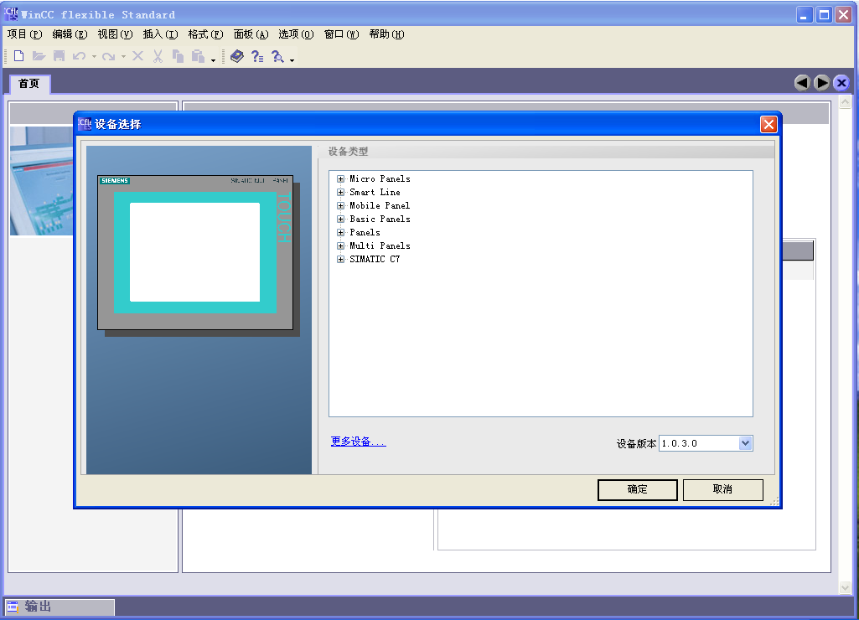Click the output panel icon
This screenshot has height=620, width=859.
pos(13,607)
